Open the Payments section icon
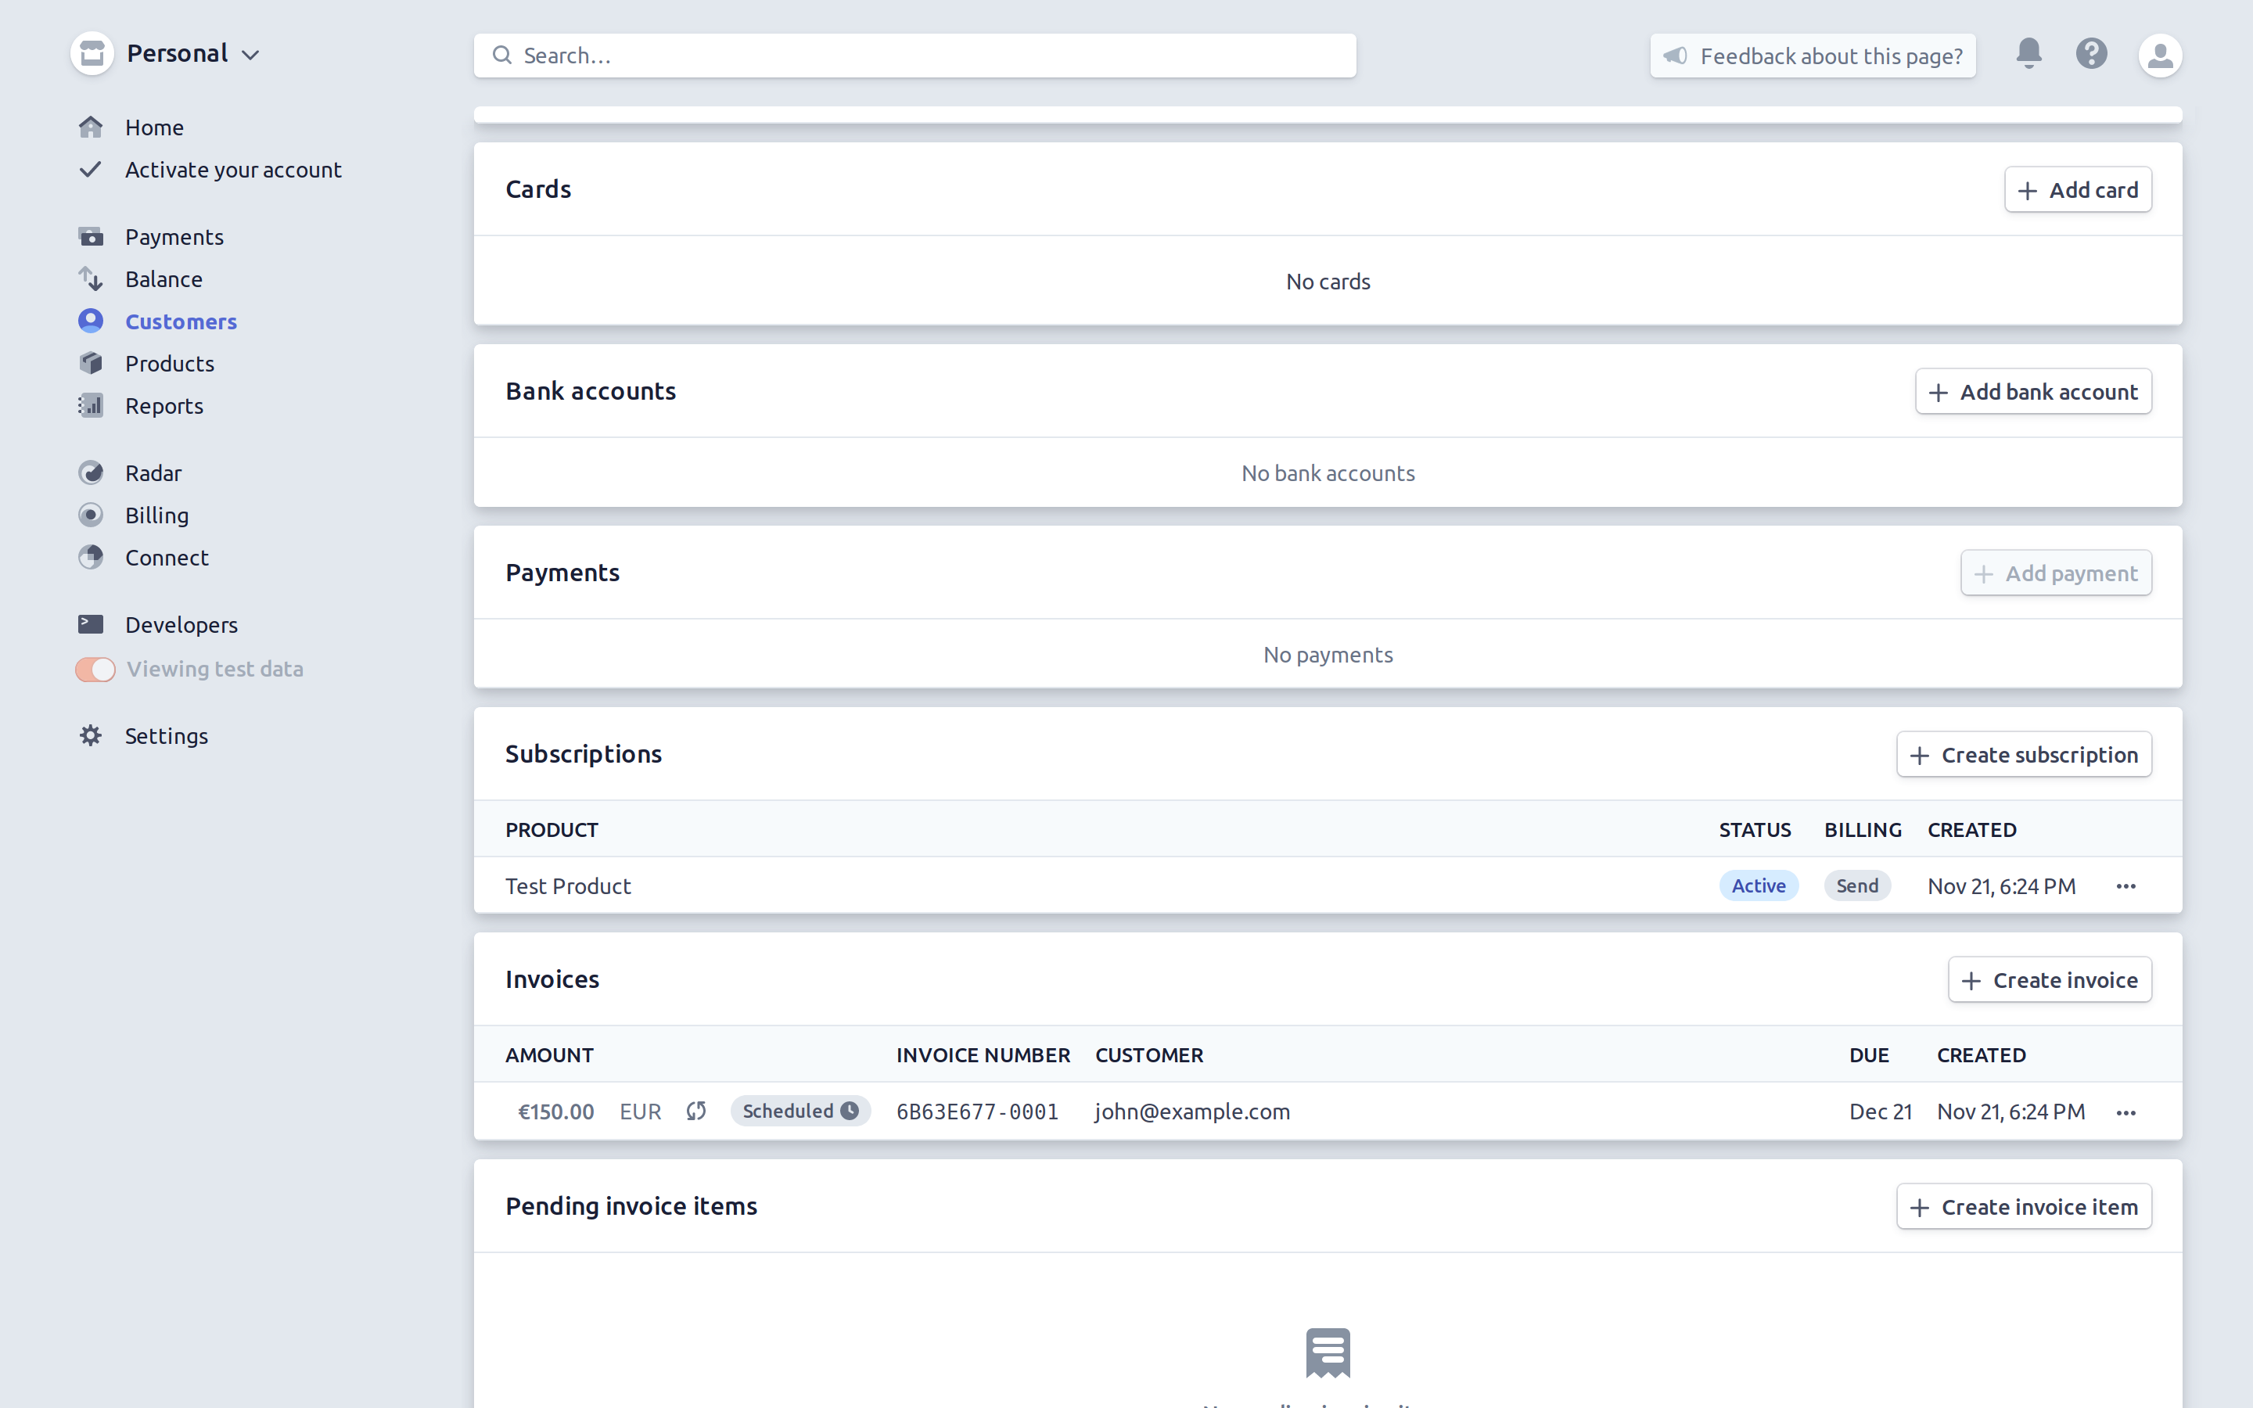The height and width of the screenshot is (1408, 2253). (x=92, y=236)
